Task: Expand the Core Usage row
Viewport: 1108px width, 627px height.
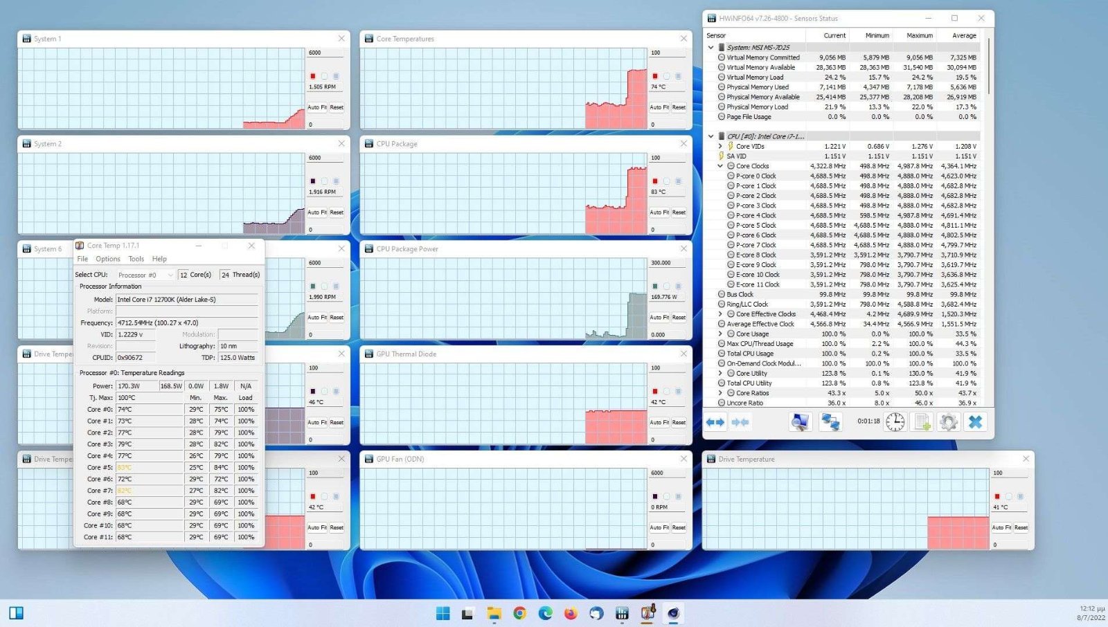Action: 720,334
